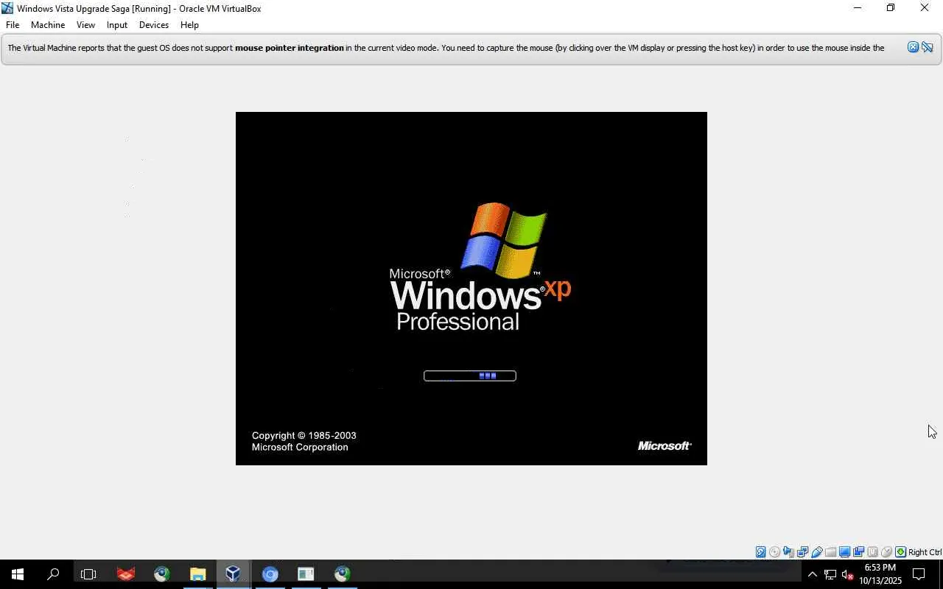Open File Explorer from the taskbar
943x589 pixels.
[x=197, y=574]
